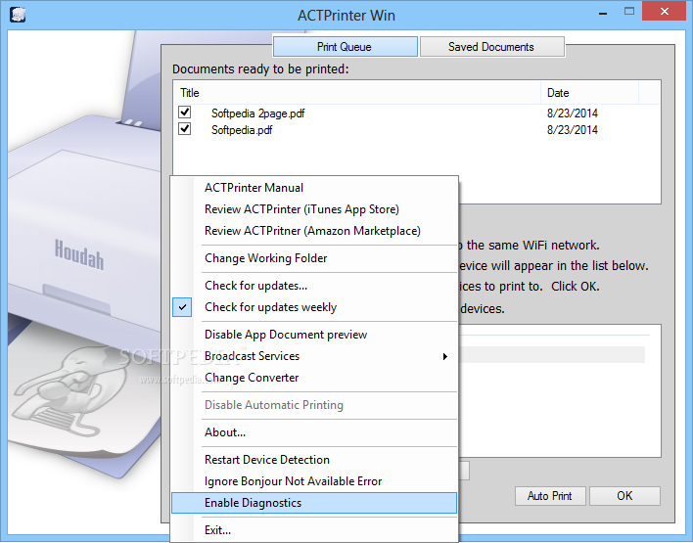Select Change Working Folder
The image size is (693, 543).
314,258
